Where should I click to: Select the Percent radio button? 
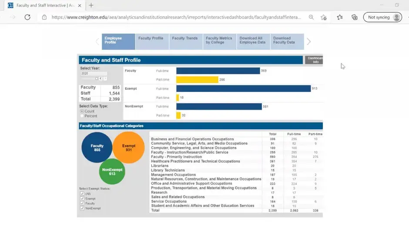point(82,116)
